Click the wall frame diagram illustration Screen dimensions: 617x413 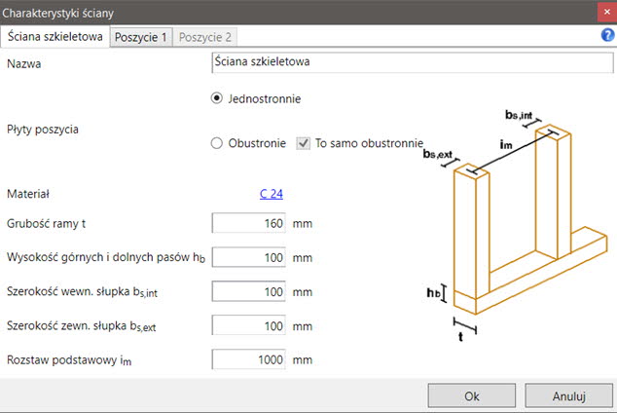click(516, 224)
